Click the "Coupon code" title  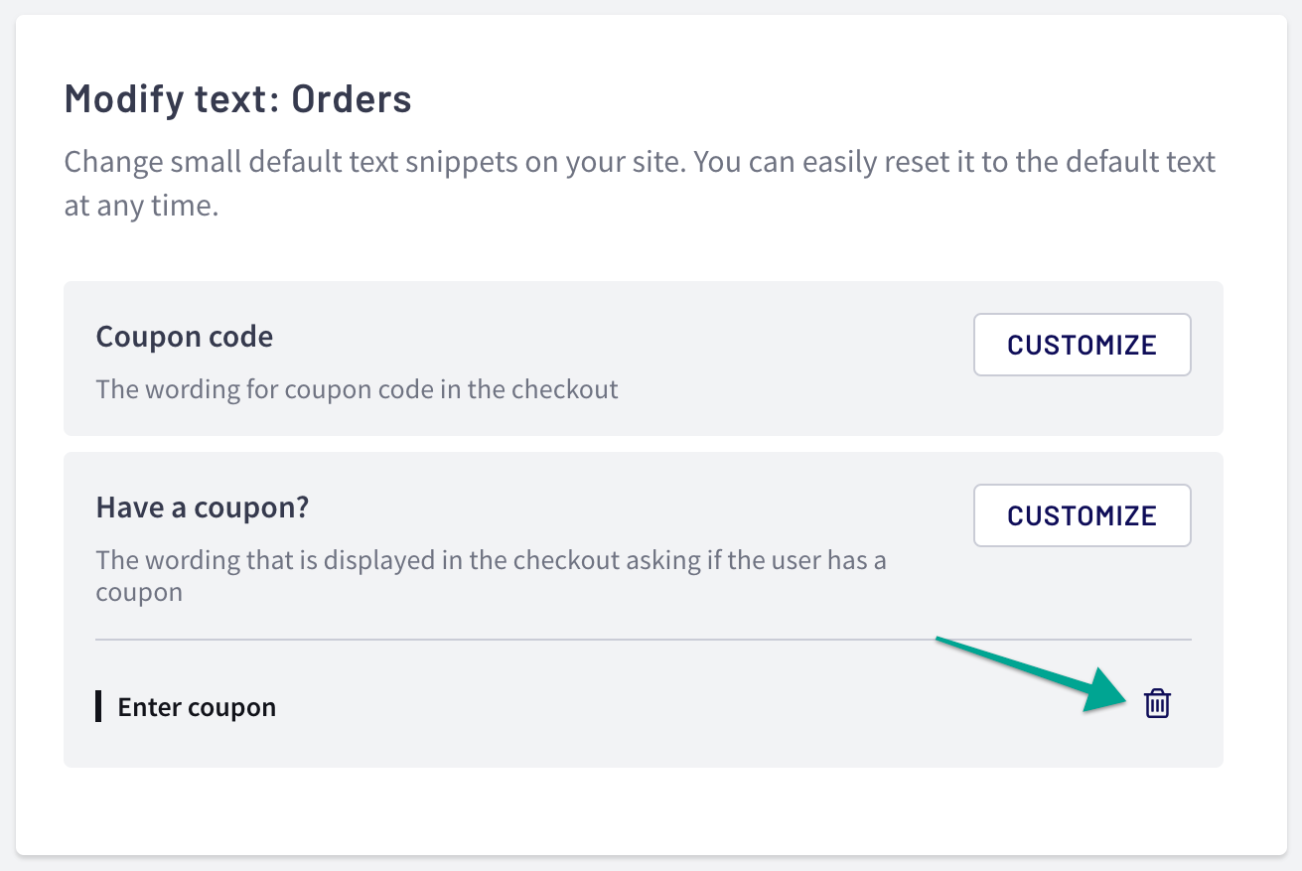tap(185, 337)
